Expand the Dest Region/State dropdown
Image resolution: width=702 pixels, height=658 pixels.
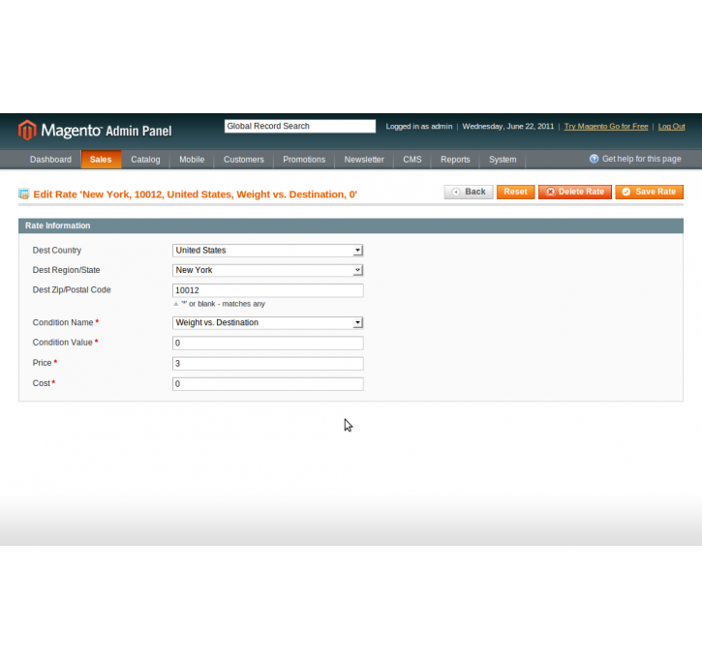point(267,270)
